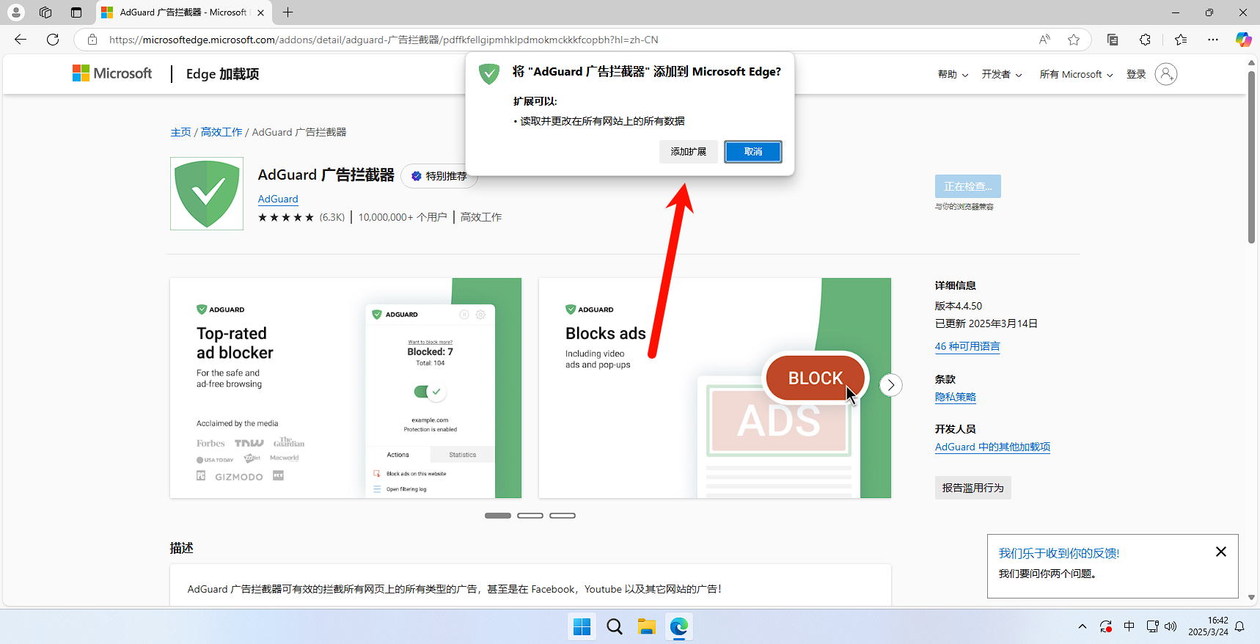
Task: Click the 报告滥用行为 button
Action: (x=973, y=488)
